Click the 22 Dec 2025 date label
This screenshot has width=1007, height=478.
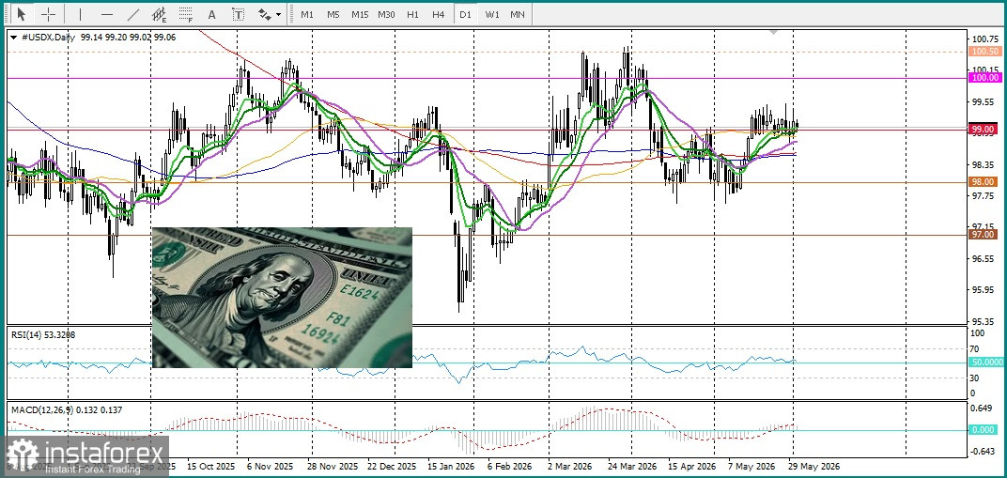[x=393, y=466]
